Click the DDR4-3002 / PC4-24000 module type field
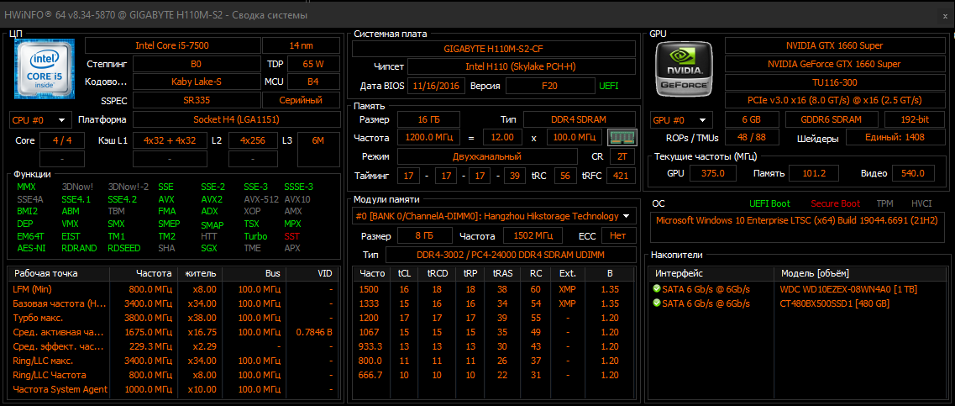 [x=511, y=254]
